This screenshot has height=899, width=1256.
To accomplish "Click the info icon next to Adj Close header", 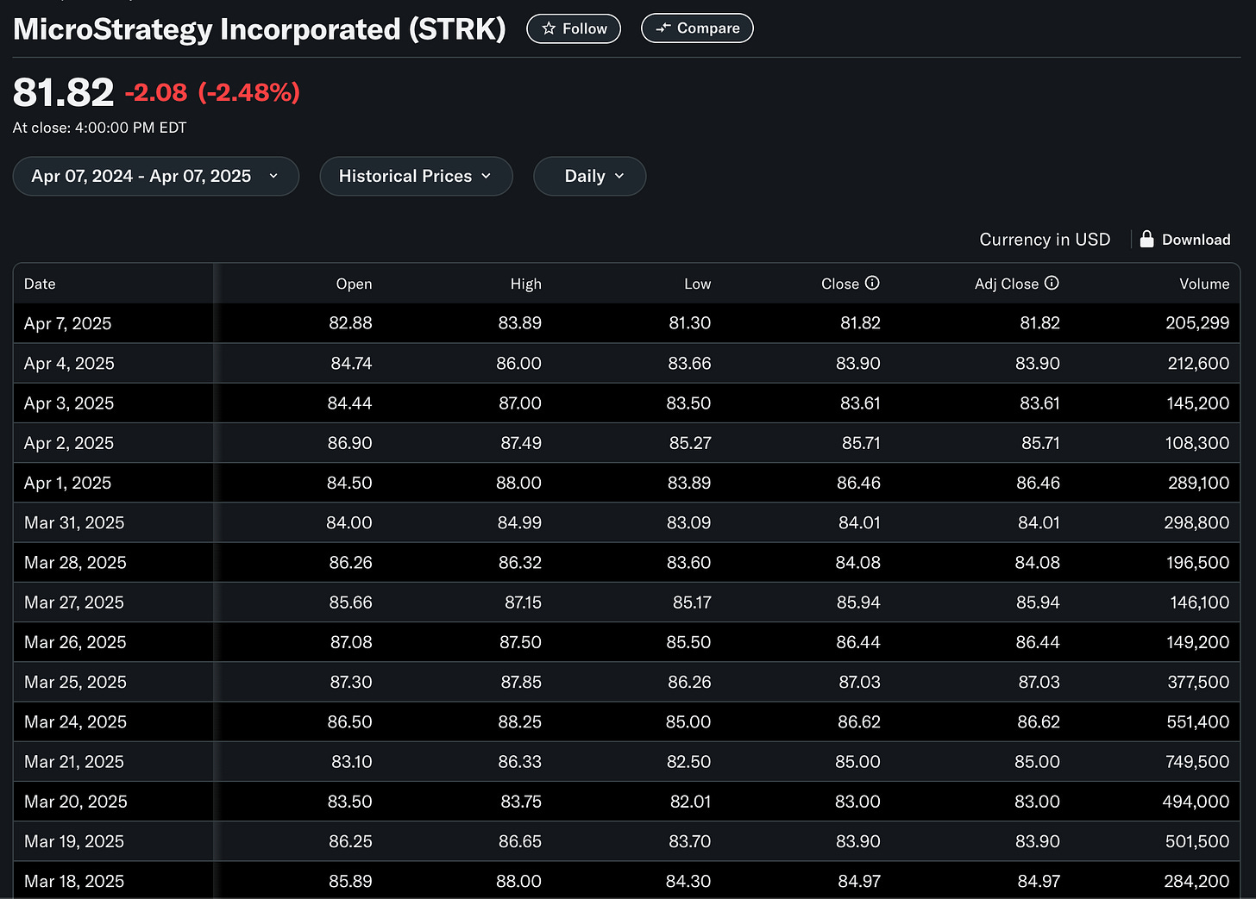I will coord(1052,283).
